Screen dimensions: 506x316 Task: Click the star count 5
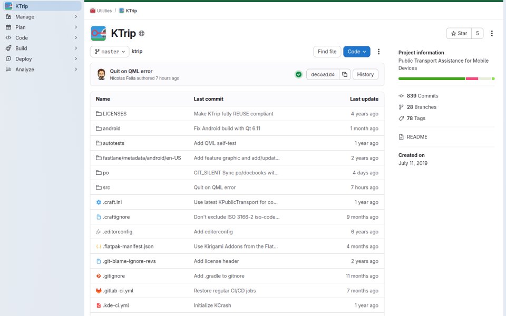tap(478, 33)
